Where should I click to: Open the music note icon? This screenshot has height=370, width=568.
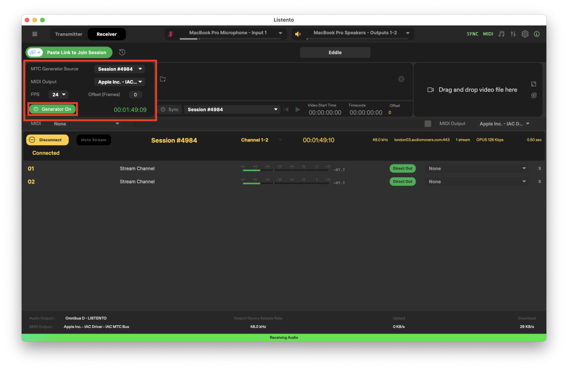click(501, 34)
